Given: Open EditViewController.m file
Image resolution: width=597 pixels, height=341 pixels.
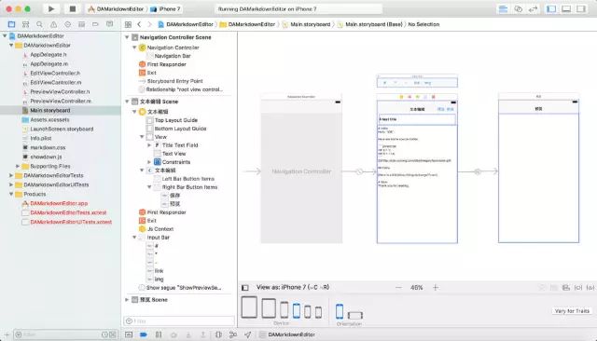Looking at the screenshot, I should click(55, 83).
